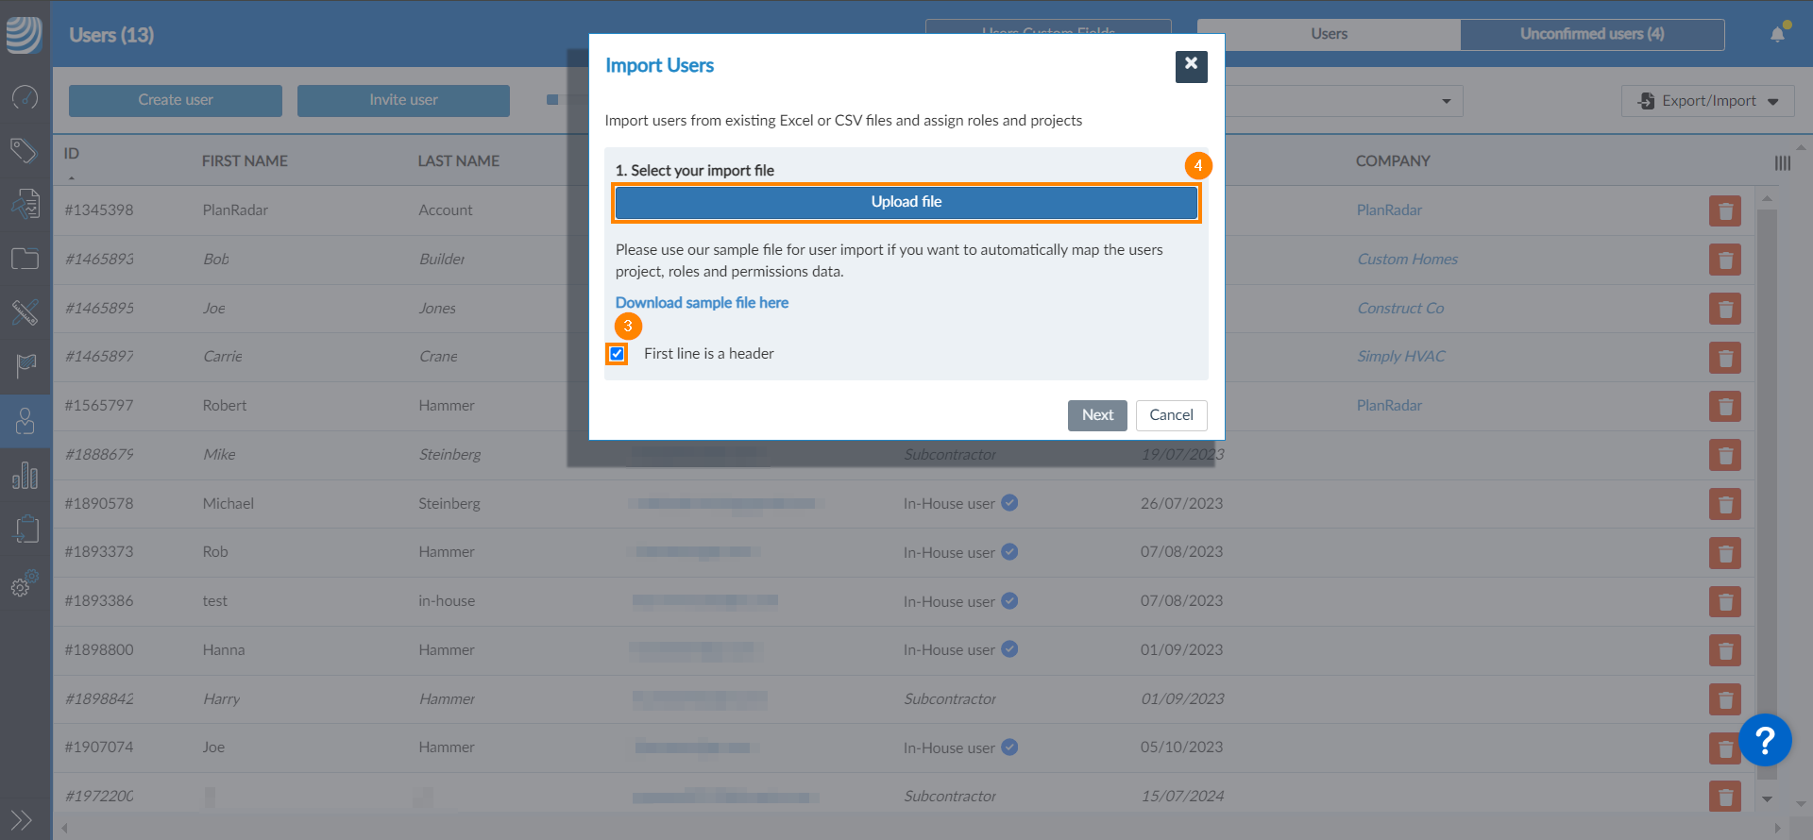The width and height of the screenshot is (1813, 840).
Task: Open the Export/Import dropdown
Action: tap(1707, 101)
